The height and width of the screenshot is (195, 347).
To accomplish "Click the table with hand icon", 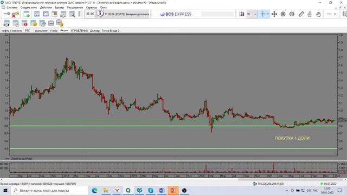I will [x=63, y=15].
